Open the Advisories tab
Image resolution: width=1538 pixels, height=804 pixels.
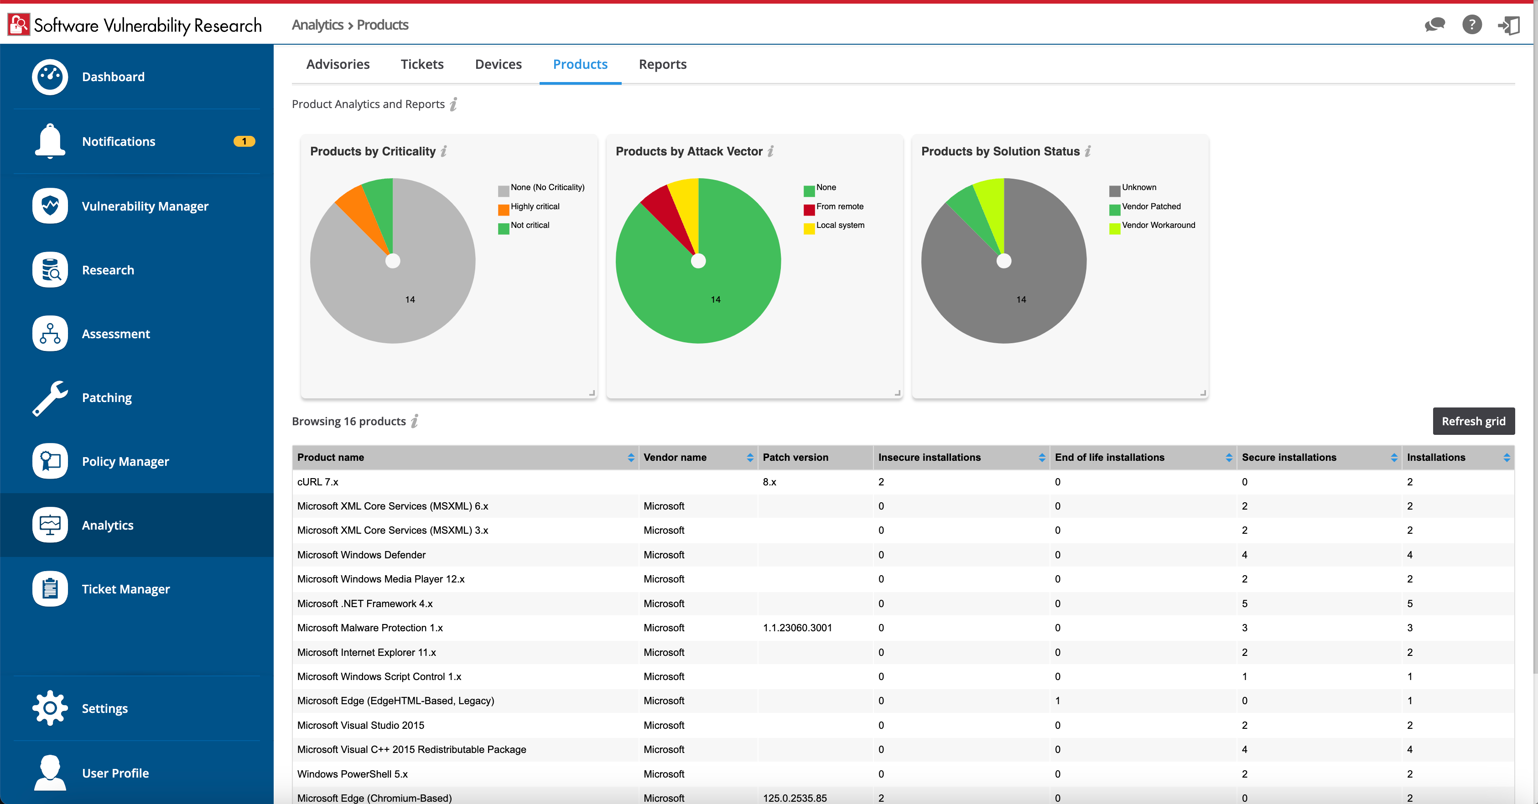338,64
